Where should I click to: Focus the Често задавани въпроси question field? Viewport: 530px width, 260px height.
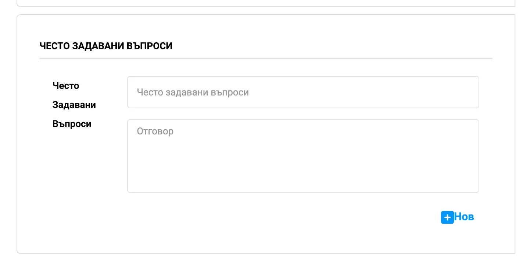coord(303,92)
